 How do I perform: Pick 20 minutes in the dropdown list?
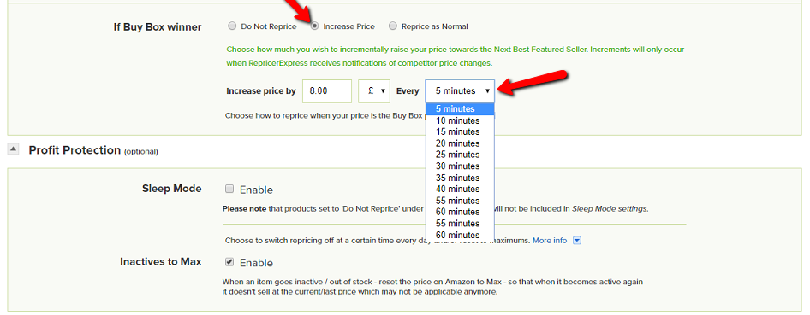pyautogui.click(x=460, y=143)
